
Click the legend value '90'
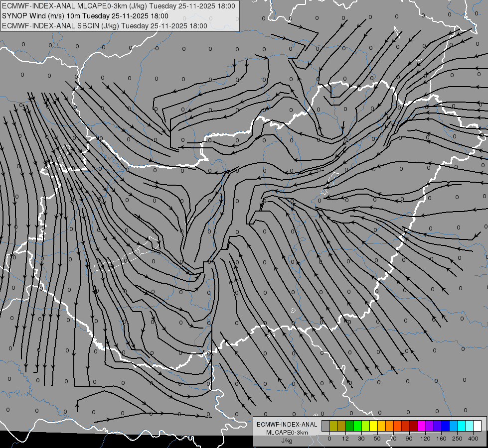pos(409,439)
